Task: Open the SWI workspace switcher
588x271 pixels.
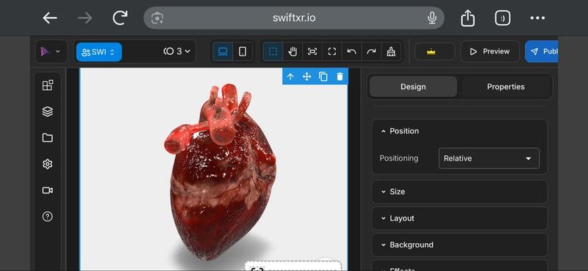Action: click(98, 52)
